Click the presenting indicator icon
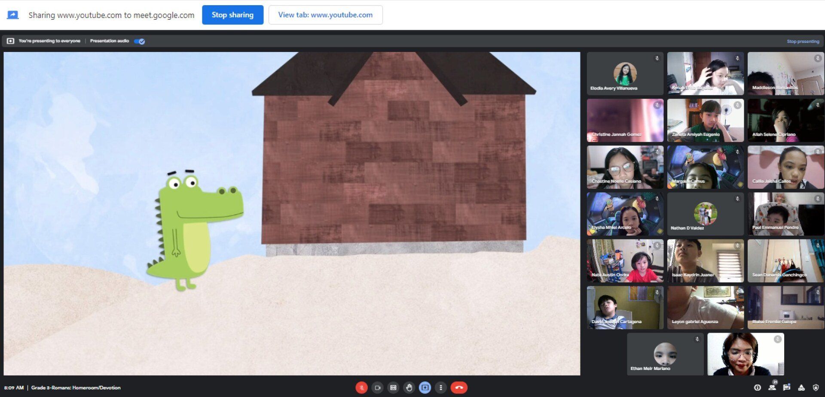Screen dimensions: 825x397 pyautogui.click(x=11, y=41)
